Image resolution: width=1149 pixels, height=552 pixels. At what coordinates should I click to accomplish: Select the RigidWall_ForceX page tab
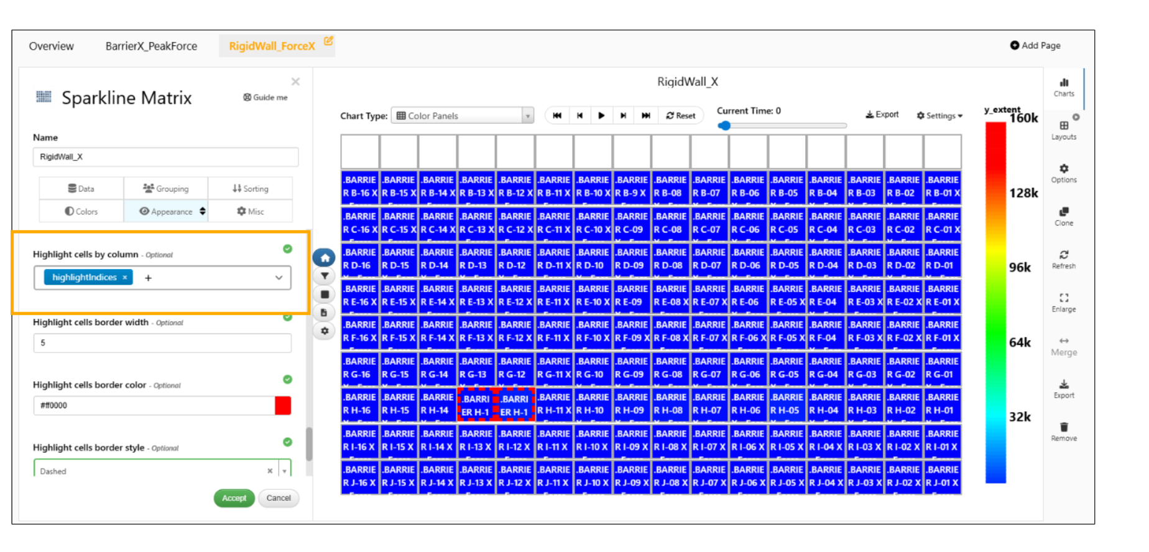point(272,46)
